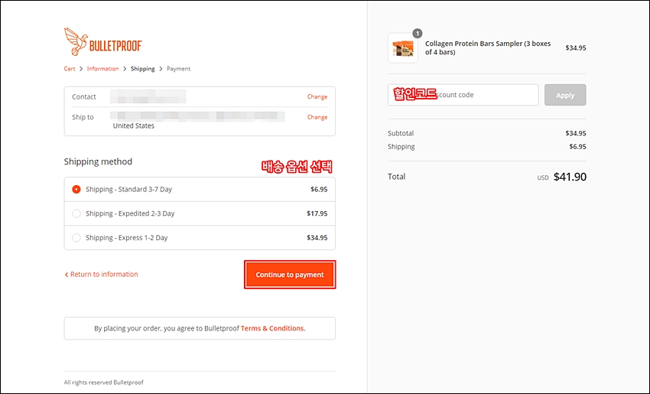Click the Collagen Protein Bars product thumbnail
The height and width of the screenshot is (394, 650).
[x=403, y=48]
